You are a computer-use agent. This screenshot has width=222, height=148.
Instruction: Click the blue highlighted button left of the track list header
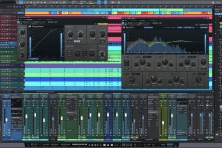click(x=21, y=13)
